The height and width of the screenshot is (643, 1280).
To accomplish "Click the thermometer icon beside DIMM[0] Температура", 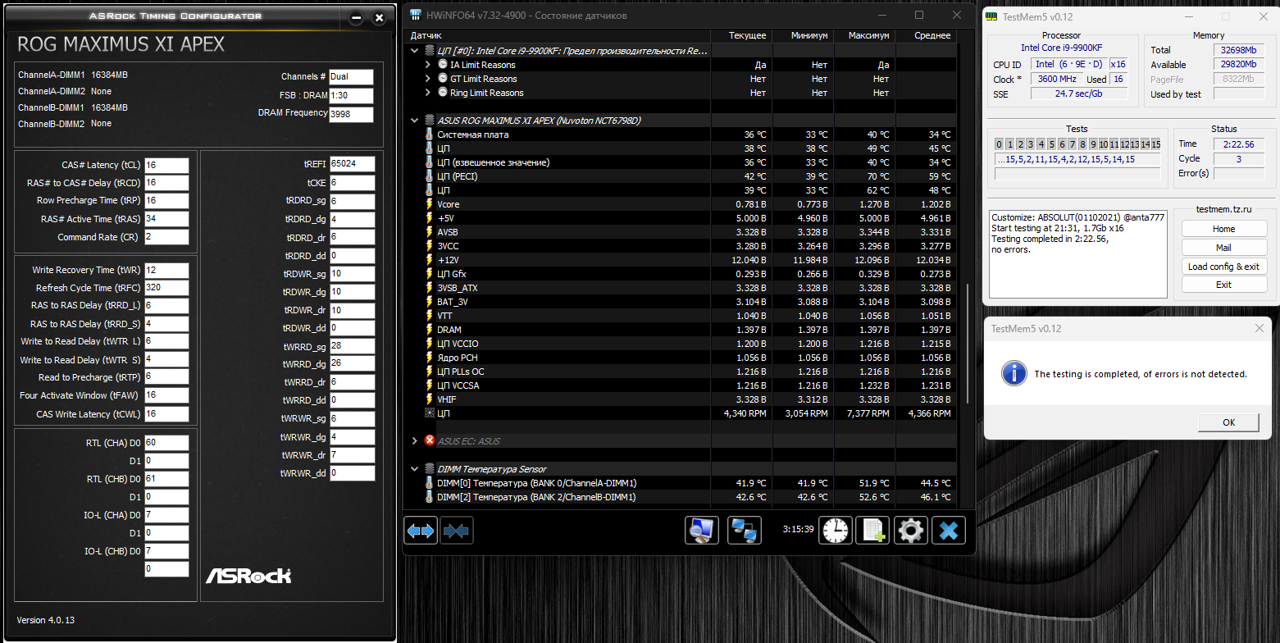I will coord(428,483).
